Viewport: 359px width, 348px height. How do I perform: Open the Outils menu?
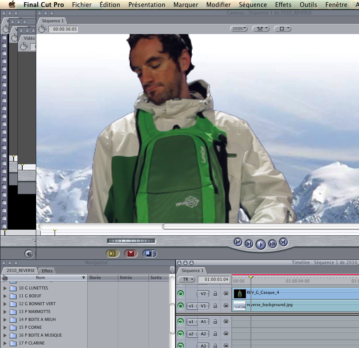tap(308, 4)
